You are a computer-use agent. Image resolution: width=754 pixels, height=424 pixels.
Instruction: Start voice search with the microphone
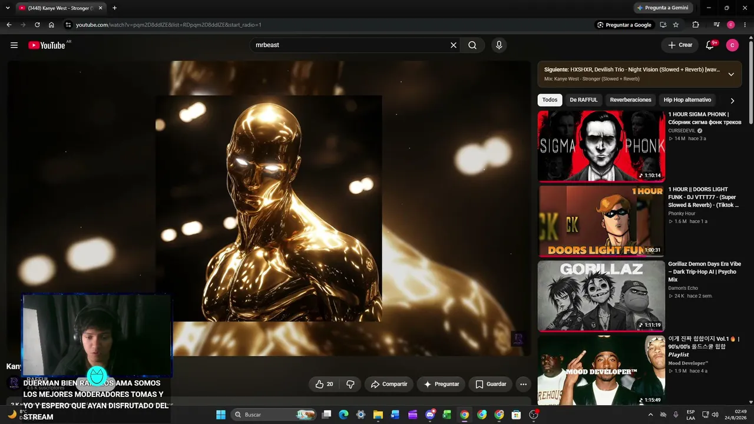[x=499, y=45]
